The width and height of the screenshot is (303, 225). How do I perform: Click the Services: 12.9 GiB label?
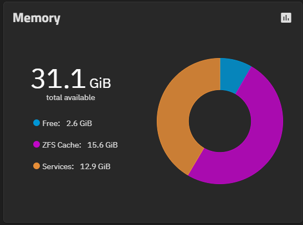(76, 166)
